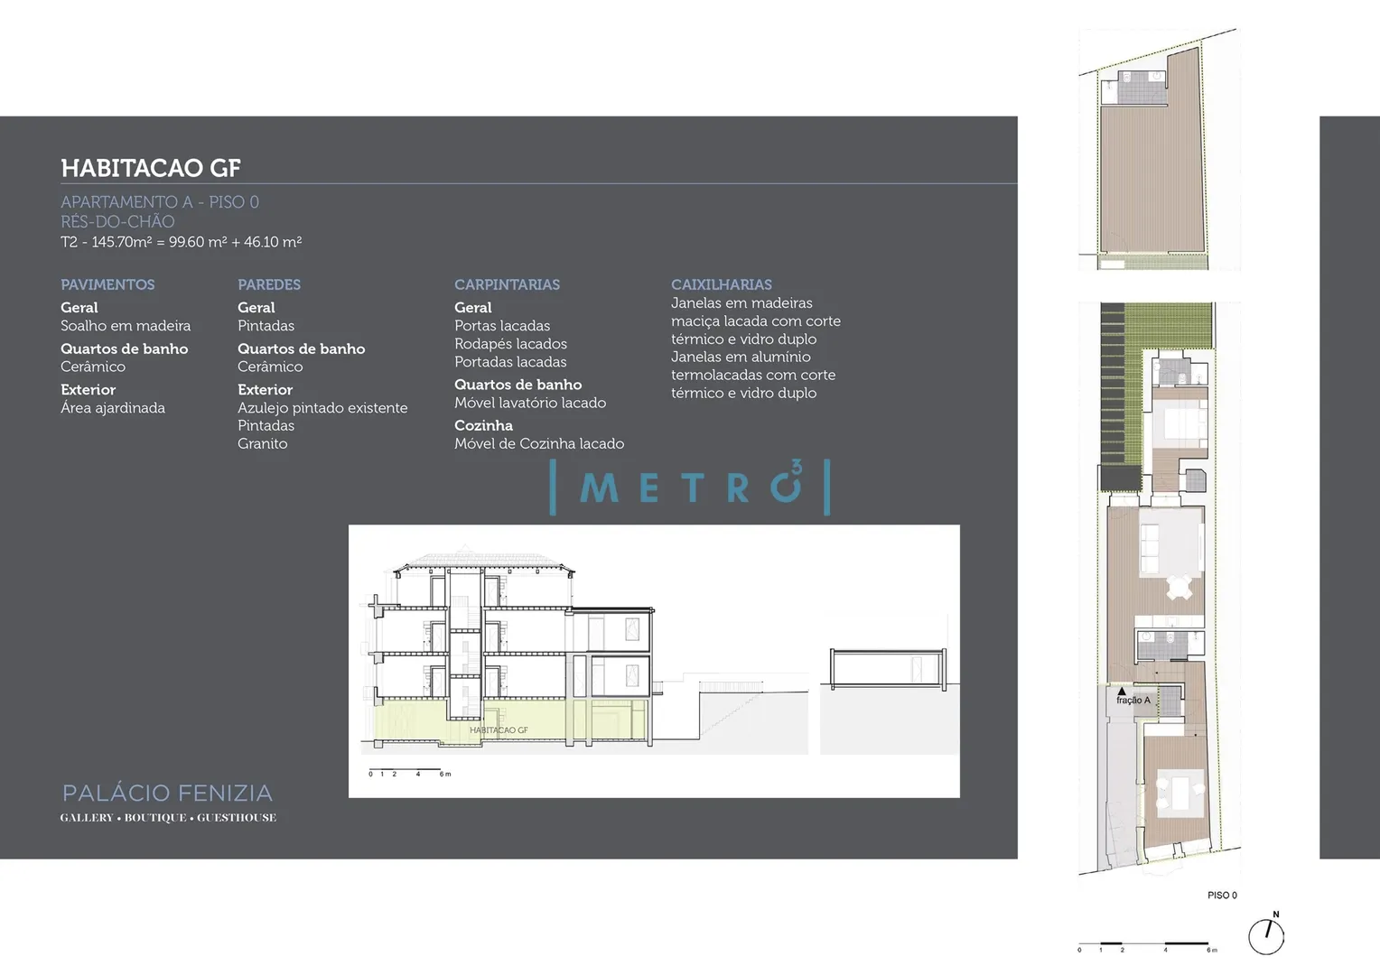
Task: Click the 'CAIXILHARIAS' heading
Action: coord(722,284)
